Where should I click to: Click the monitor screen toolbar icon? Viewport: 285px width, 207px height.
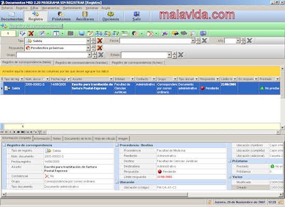[x=81, y=34]
